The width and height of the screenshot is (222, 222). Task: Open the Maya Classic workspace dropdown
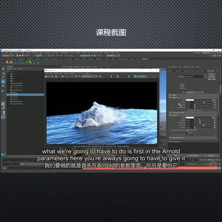point(212,53)
